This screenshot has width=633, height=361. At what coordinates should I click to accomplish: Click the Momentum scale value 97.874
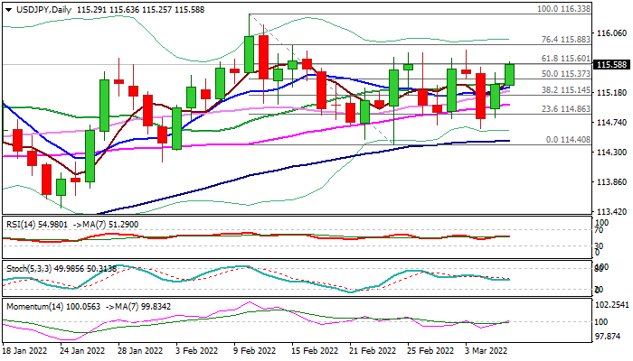coord(608,336)
